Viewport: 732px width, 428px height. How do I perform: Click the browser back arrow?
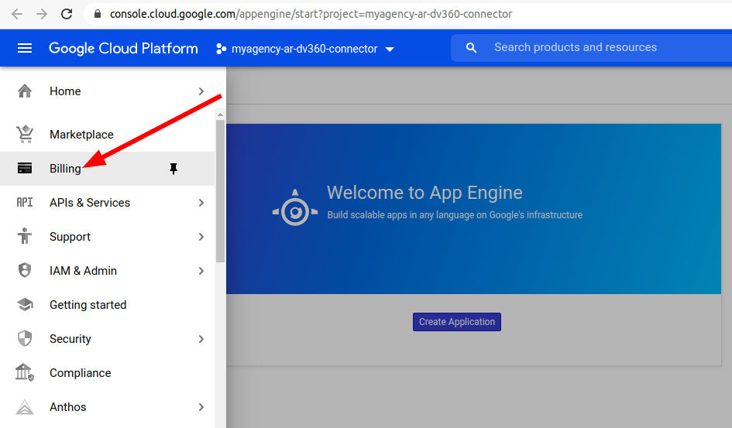point(17,14)
